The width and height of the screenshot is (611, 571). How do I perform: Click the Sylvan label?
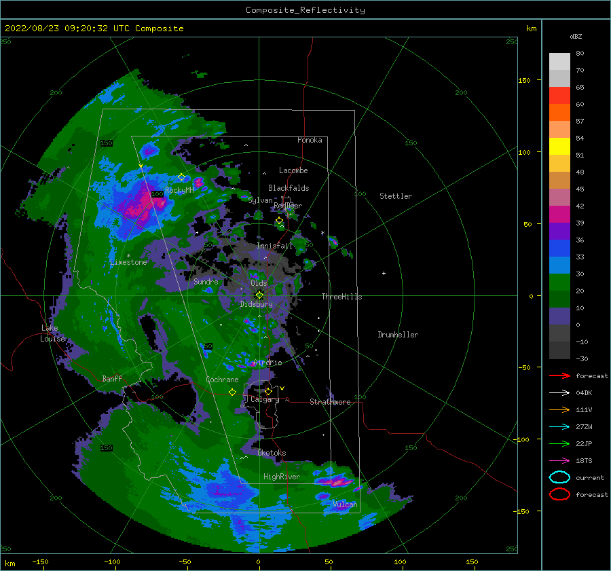[260, 200]
